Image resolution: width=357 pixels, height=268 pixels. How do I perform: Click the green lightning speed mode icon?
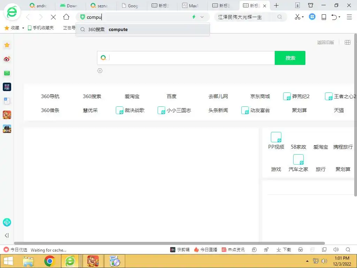tap(194, 17)
